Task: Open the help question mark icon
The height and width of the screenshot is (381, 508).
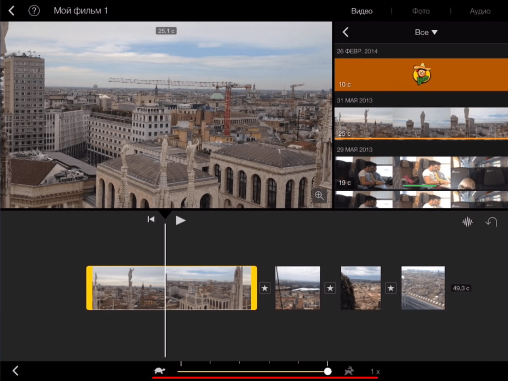Action: click(x=34, y=11)
